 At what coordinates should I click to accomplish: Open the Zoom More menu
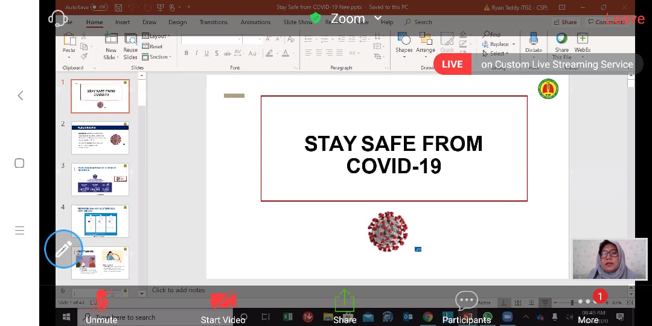(x=589, y=307)
